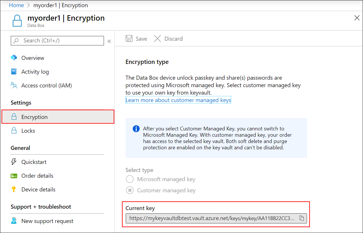
Task: Select Encryption in Settings menu
Action: [x=58, y=117]
